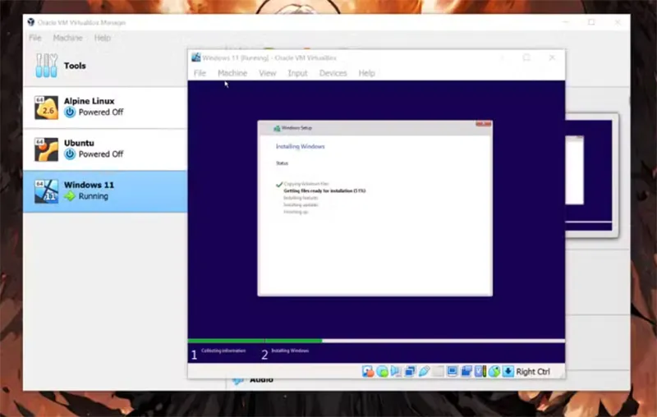
Task: Open File menu in Windows 11 VM window
Action: [200, 73]
